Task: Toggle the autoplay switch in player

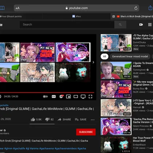Action: pos(46,97)
